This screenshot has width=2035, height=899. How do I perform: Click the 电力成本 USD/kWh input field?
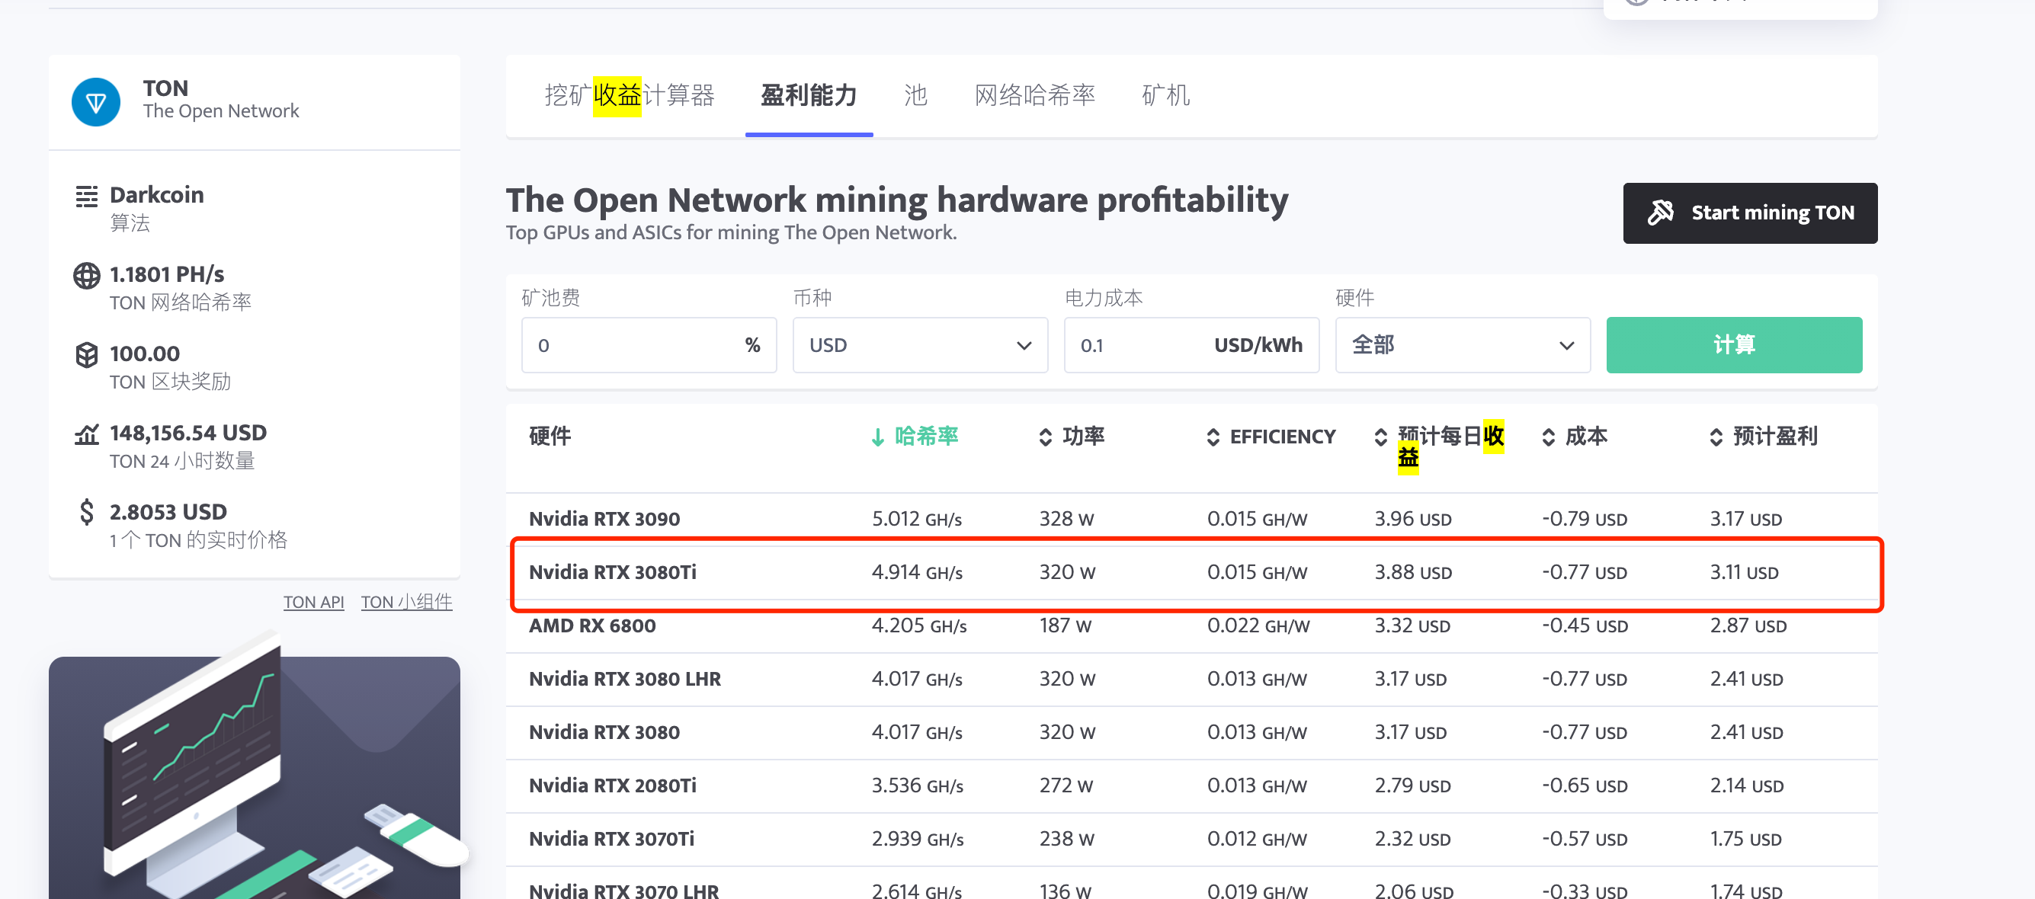click(x=1191, y=345)
